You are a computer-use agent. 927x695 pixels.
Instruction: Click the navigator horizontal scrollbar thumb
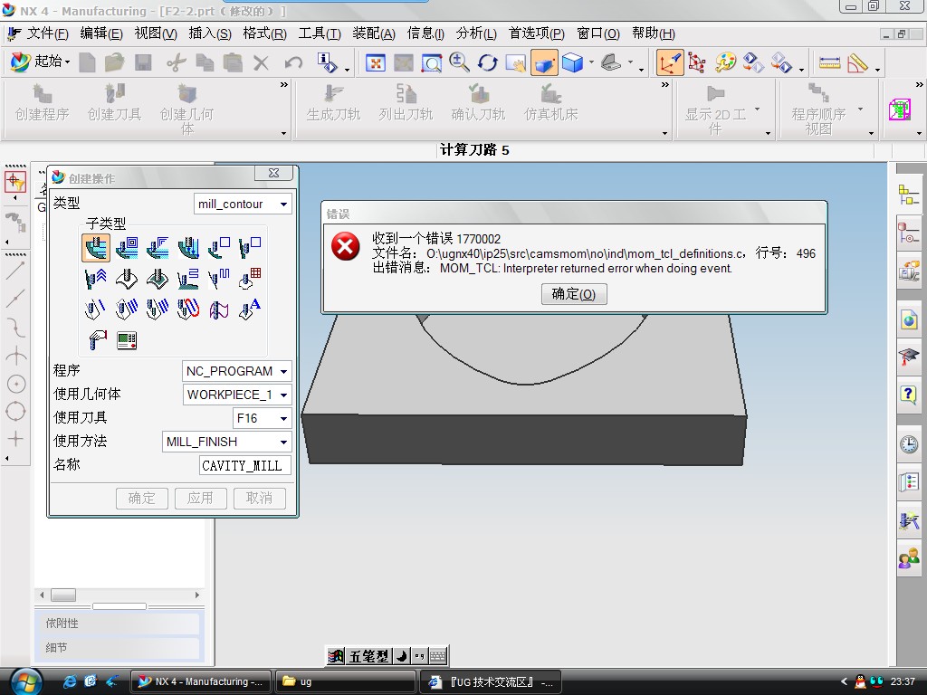[63, 595]
